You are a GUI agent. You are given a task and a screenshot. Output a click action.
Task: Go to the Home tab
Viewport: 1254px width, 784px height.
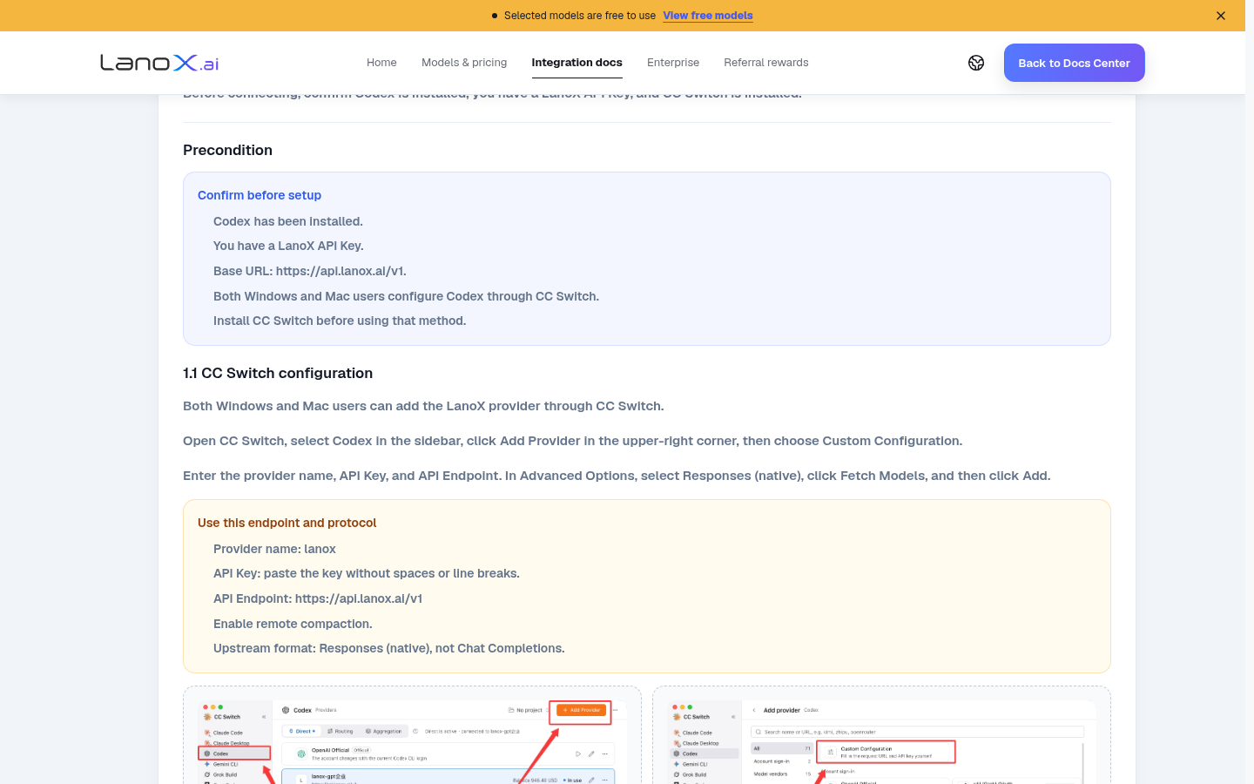click(381, 63)
